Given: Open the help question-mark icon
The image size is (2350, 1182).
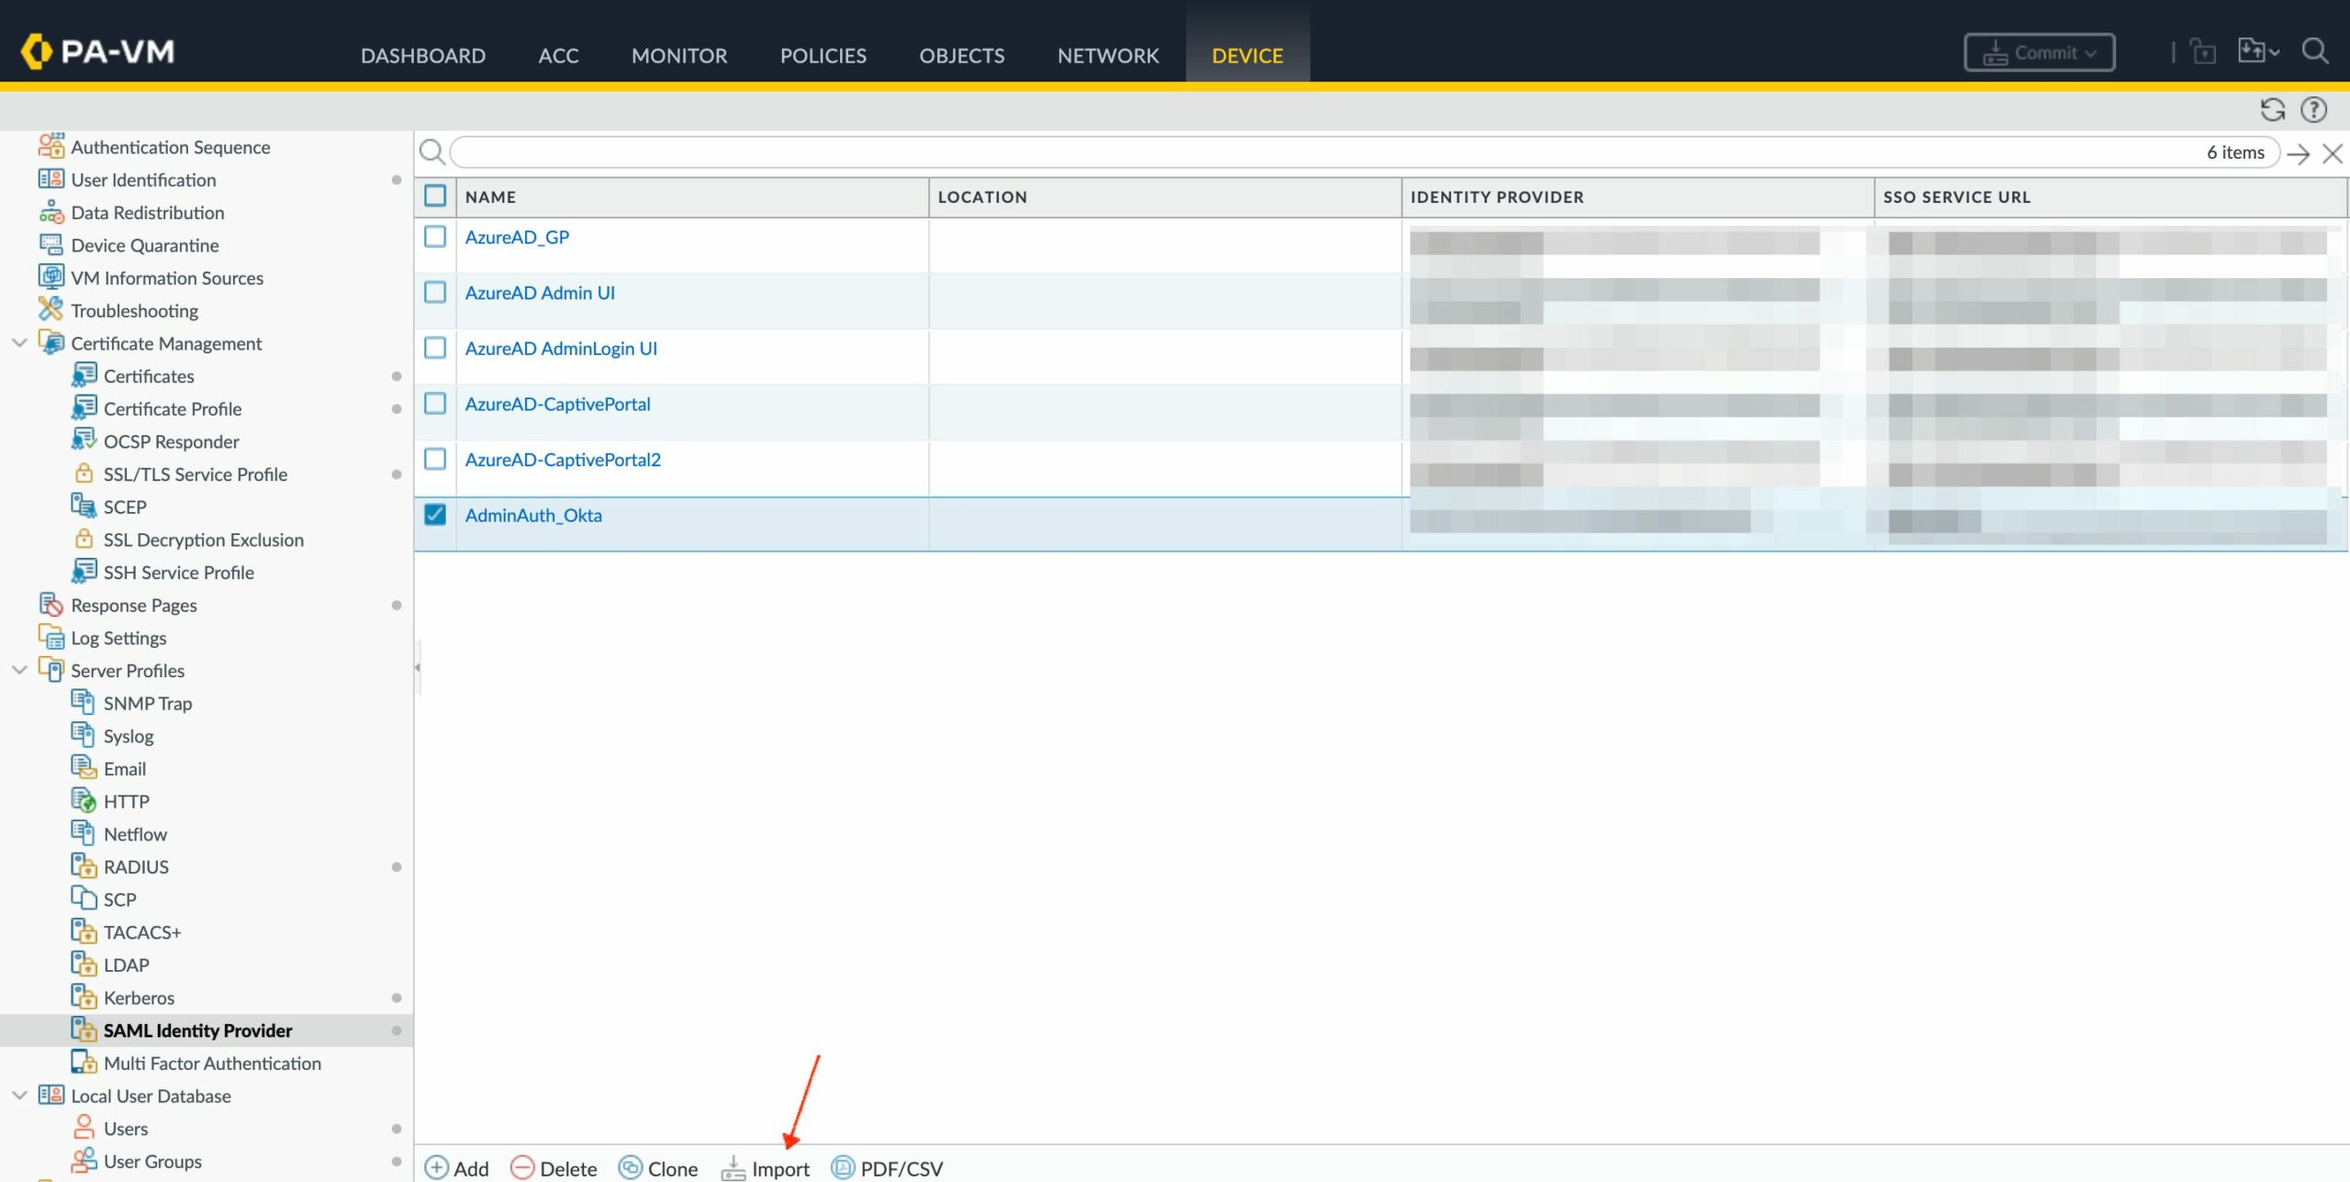Looking at the screenshot, I should (2313, 110).
